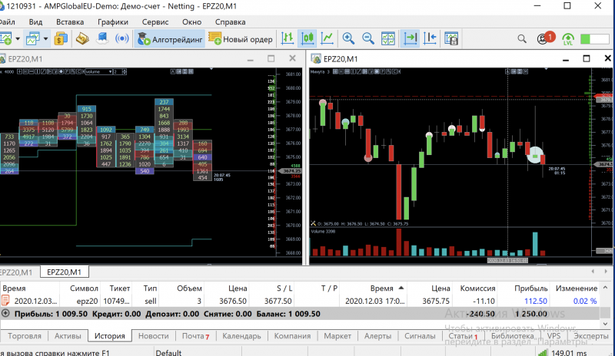Open the Сервис menu

(155, 22)
